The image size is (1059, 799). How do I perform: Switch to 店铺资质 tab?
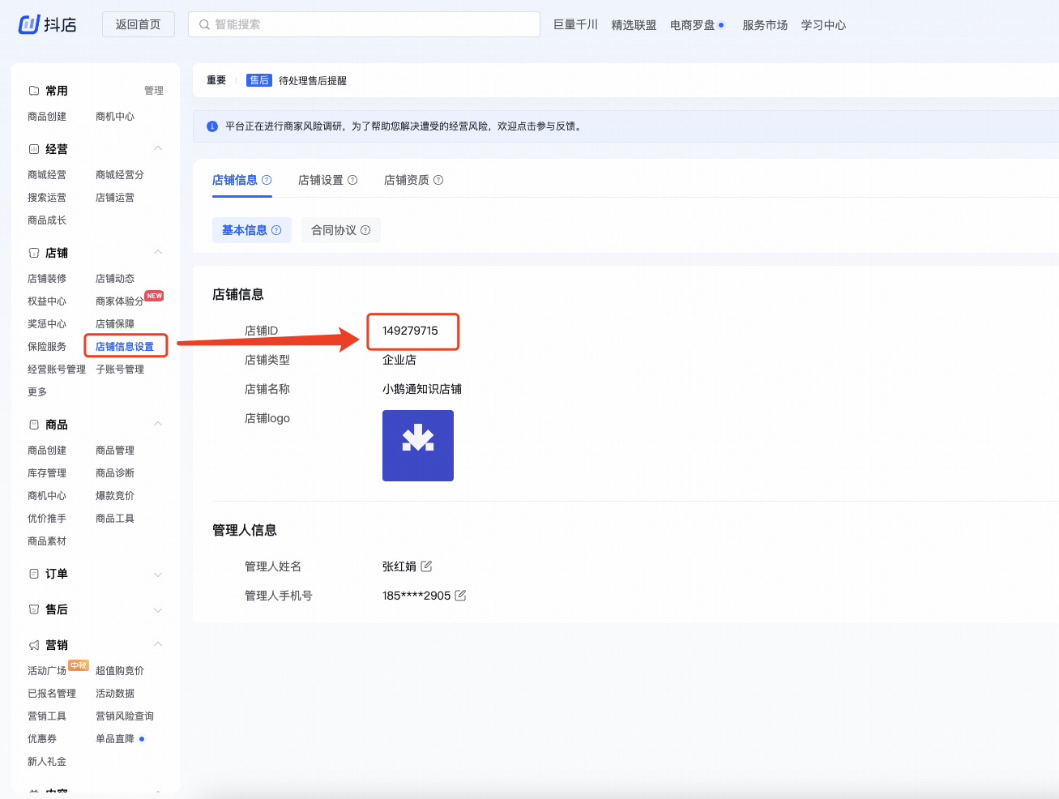[407, 180]
